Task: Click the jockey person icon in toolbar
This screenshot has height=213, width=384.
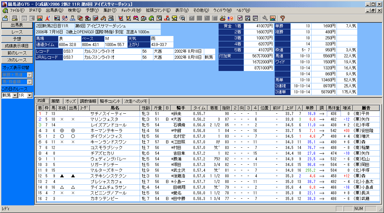Action: 73,18
